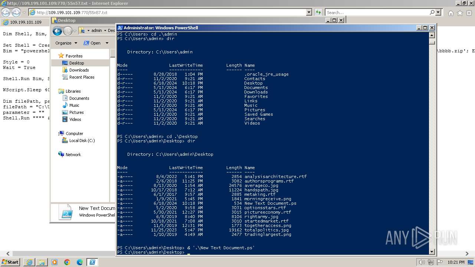Open File Explorer from taskbar

tap(42, 262)
